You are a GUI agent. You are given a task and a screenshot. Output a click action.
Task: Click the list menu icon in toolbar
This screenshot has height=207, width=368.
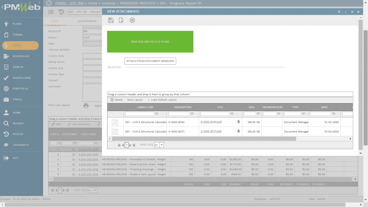click(x=51, y=12)
